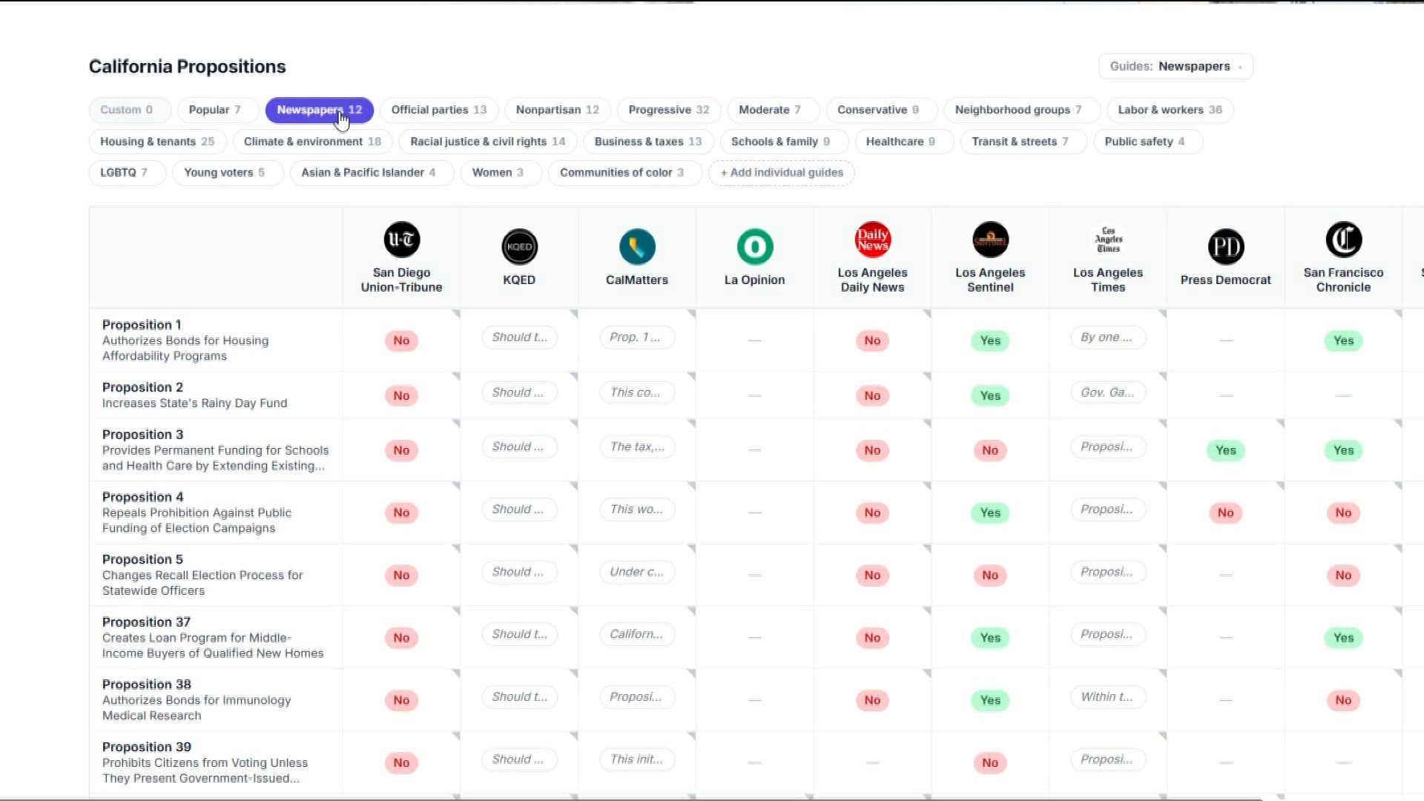Screen dimensions: 1424x801
Task: Choose the Neighborhood groups category
Action: click(1022, 110)
